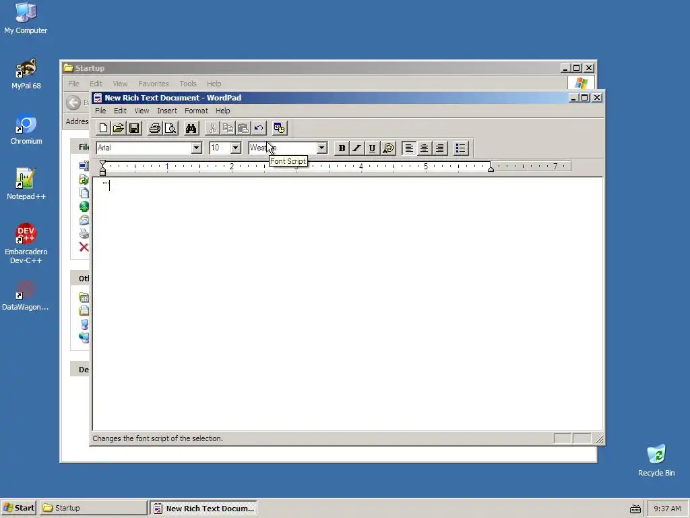This screenshot has width=690, height=518.
Task: Center align the text
Action: coord(425,148)
